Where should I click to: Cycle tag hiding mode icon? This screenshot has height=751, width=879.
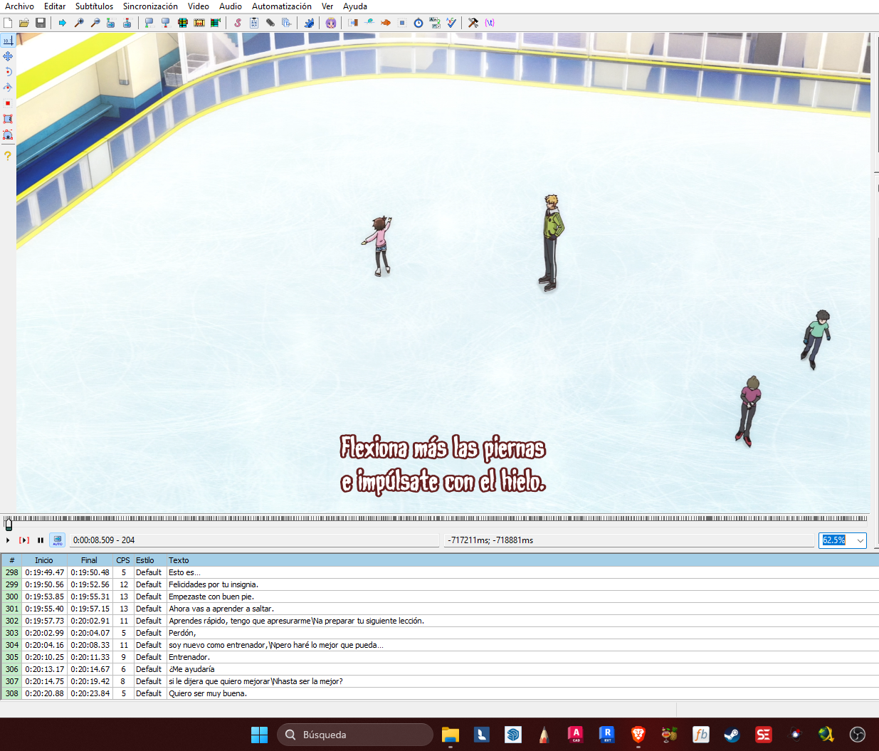(490, 23)
